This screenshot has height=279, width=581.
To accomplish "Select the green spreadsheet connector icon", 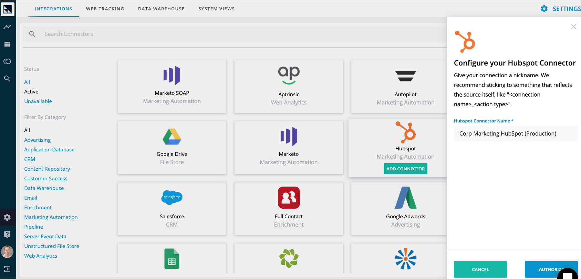I will (x=172, y=259).
